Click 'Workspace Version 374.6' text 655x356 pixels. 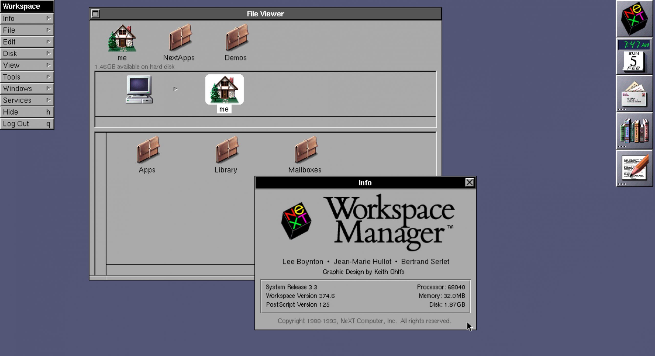pyautogui.click(x=300, y=296)
